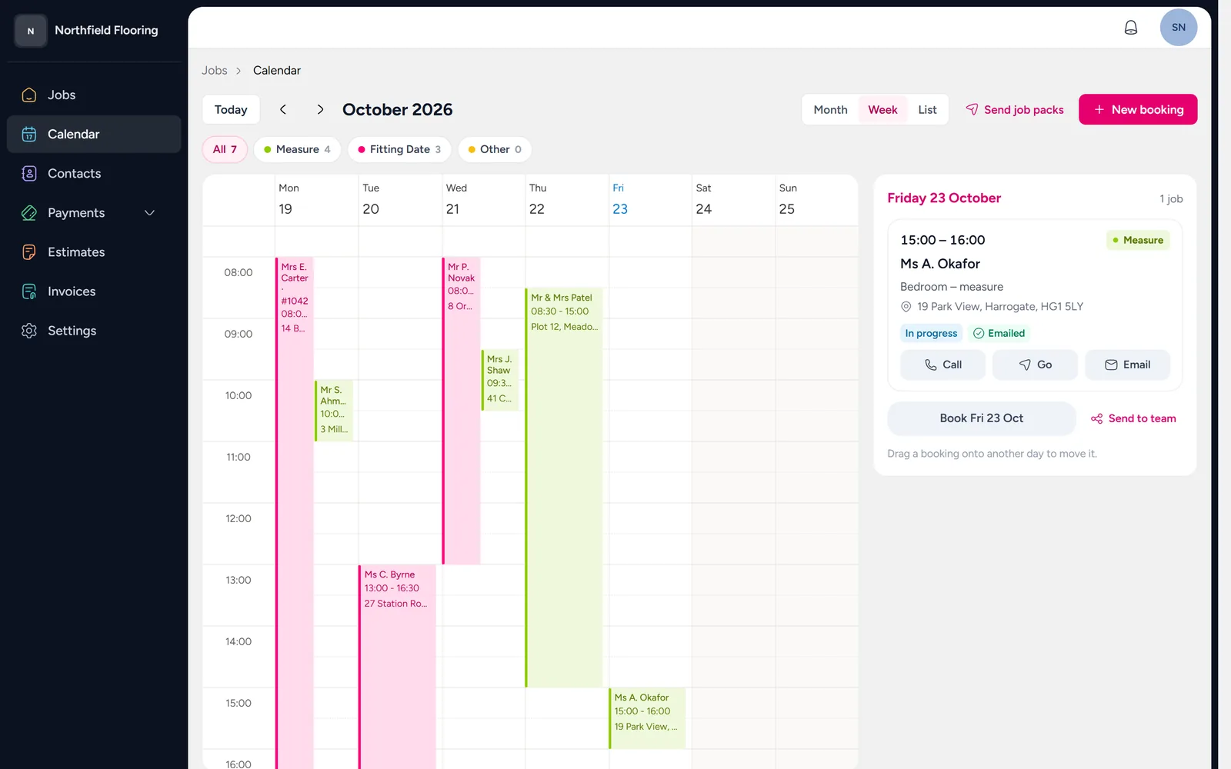Click the Invoices document icon
The width and height of the screenshot is (1231, 769).
[29, 291]
